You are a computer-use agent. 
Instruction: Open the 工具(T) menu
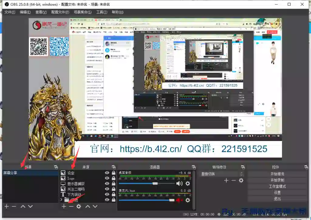(102, 12)
